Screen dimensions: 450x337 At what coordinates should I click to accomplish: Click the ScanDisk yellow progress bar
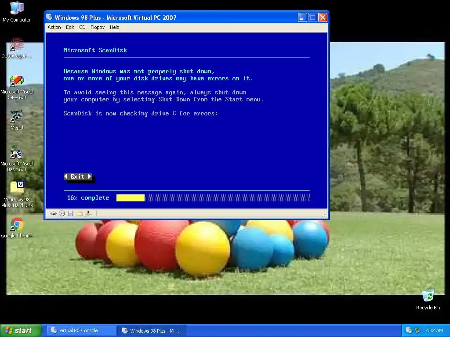(131, 198)
